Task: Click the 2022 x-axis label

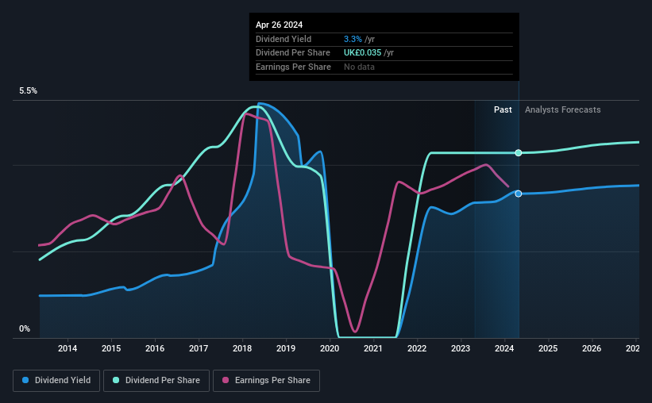Action: pos(417,348)
